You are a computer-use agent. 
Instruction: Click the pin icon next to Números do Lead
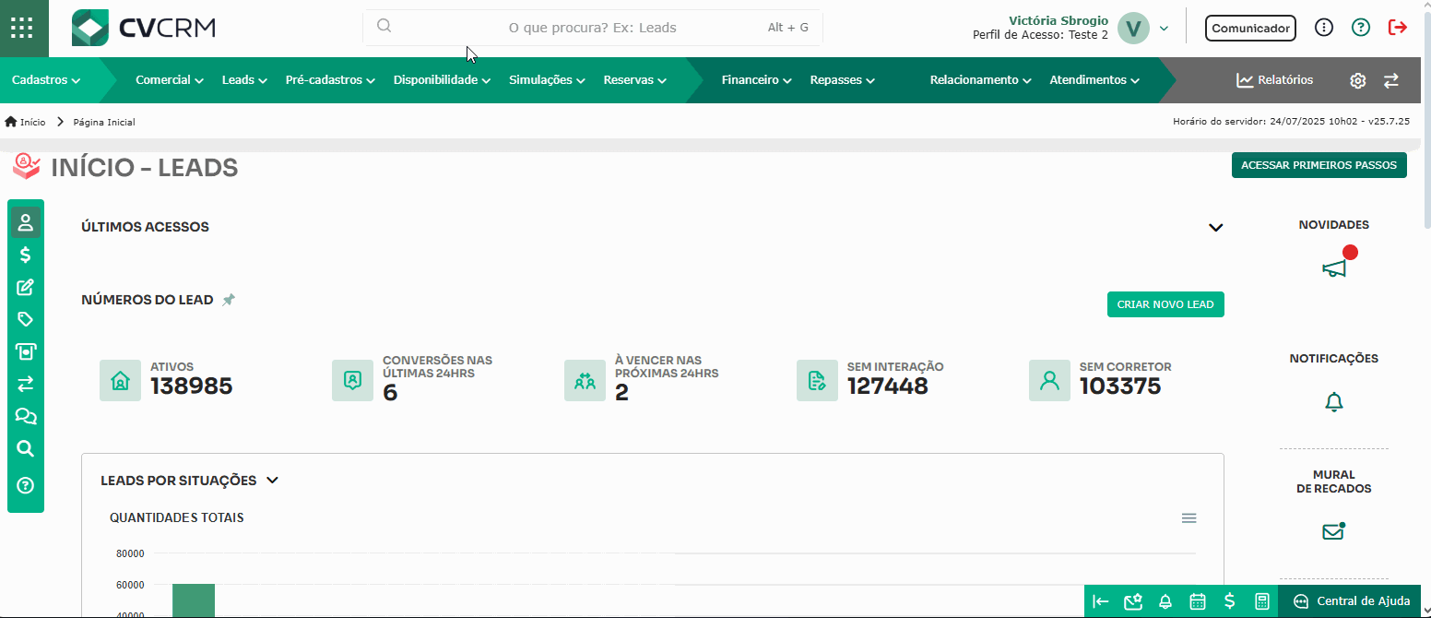pyautogui.click(x=229, y=300)
